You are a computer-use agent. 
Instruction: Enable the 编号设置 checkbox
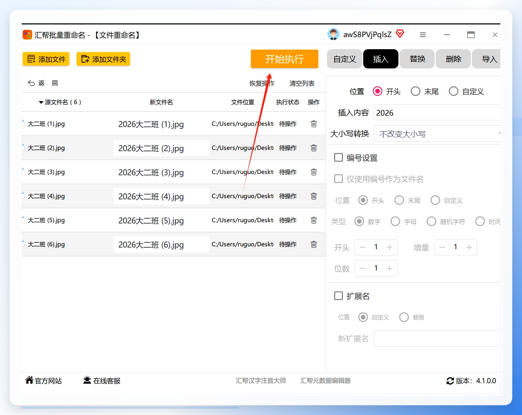click(x=338, y=157)
